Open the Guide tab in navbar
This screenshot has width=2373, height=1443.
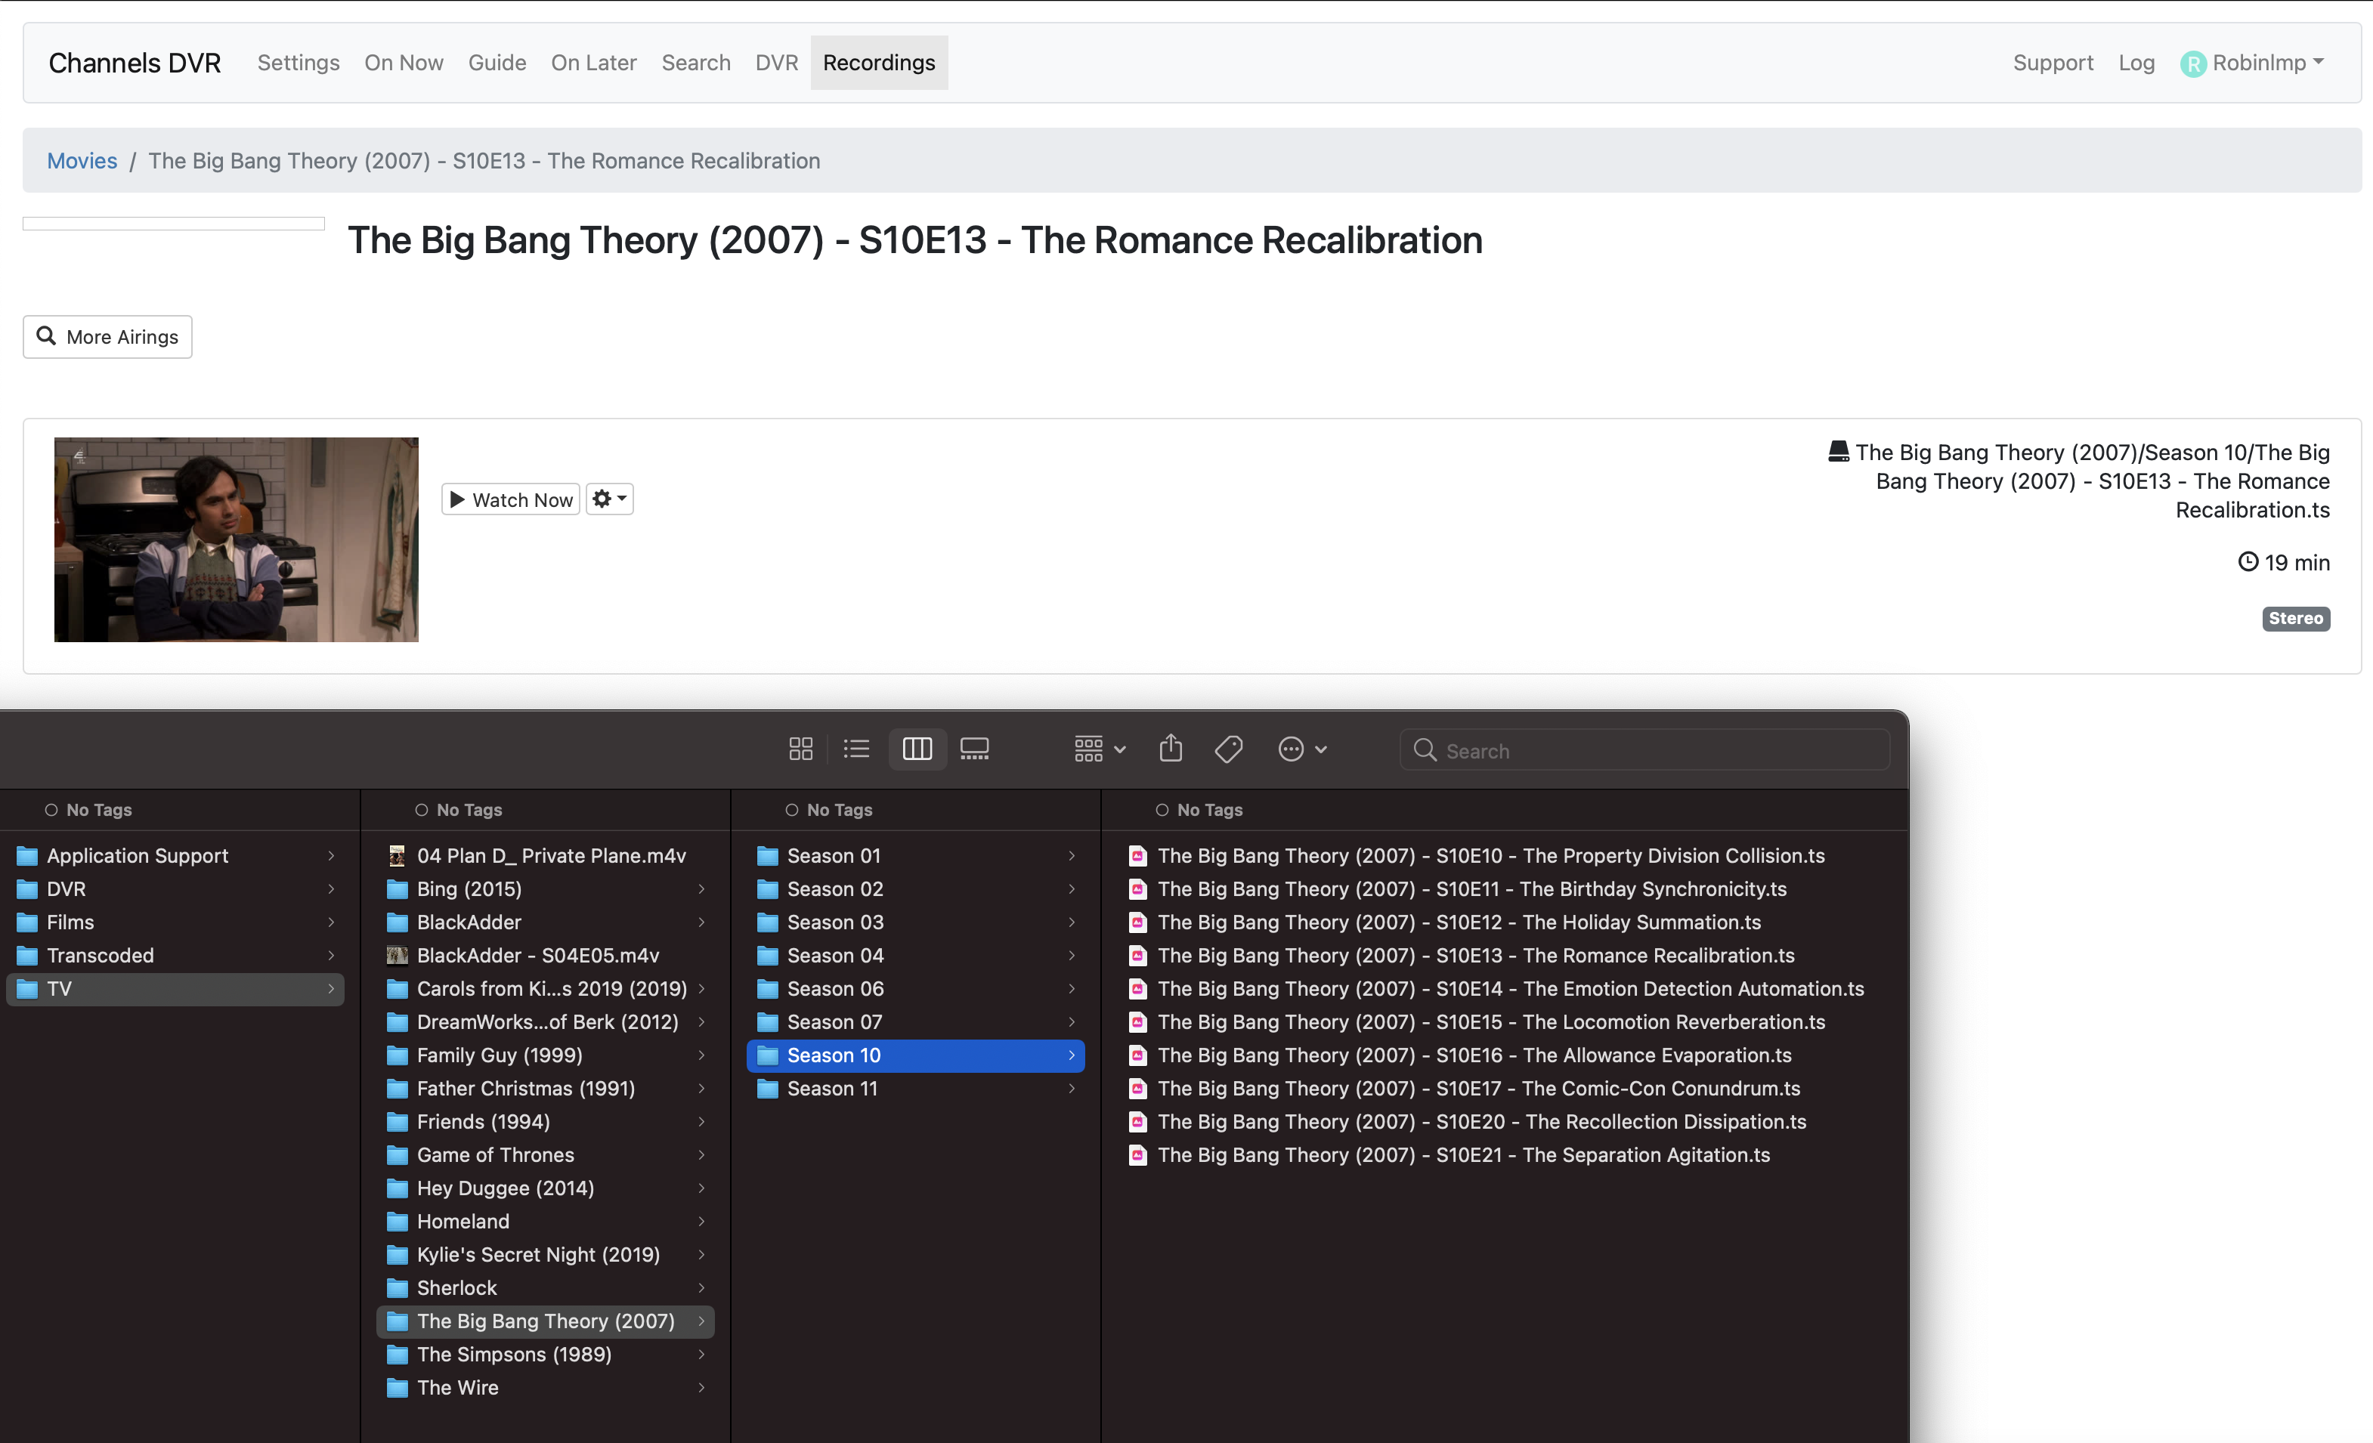pos(497,63)
